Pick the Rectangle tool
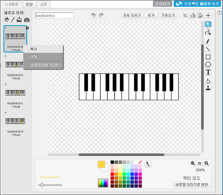The image size is (223, 195). (x=208, y=57)
